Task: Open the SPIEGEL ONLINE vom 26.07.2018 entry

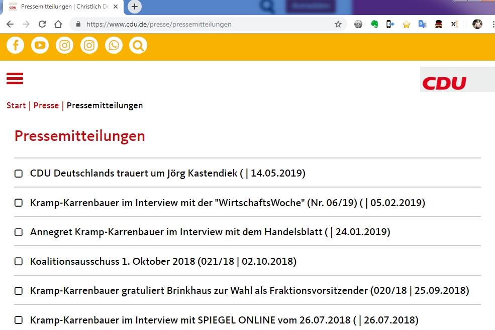Action: click(224, 320)
